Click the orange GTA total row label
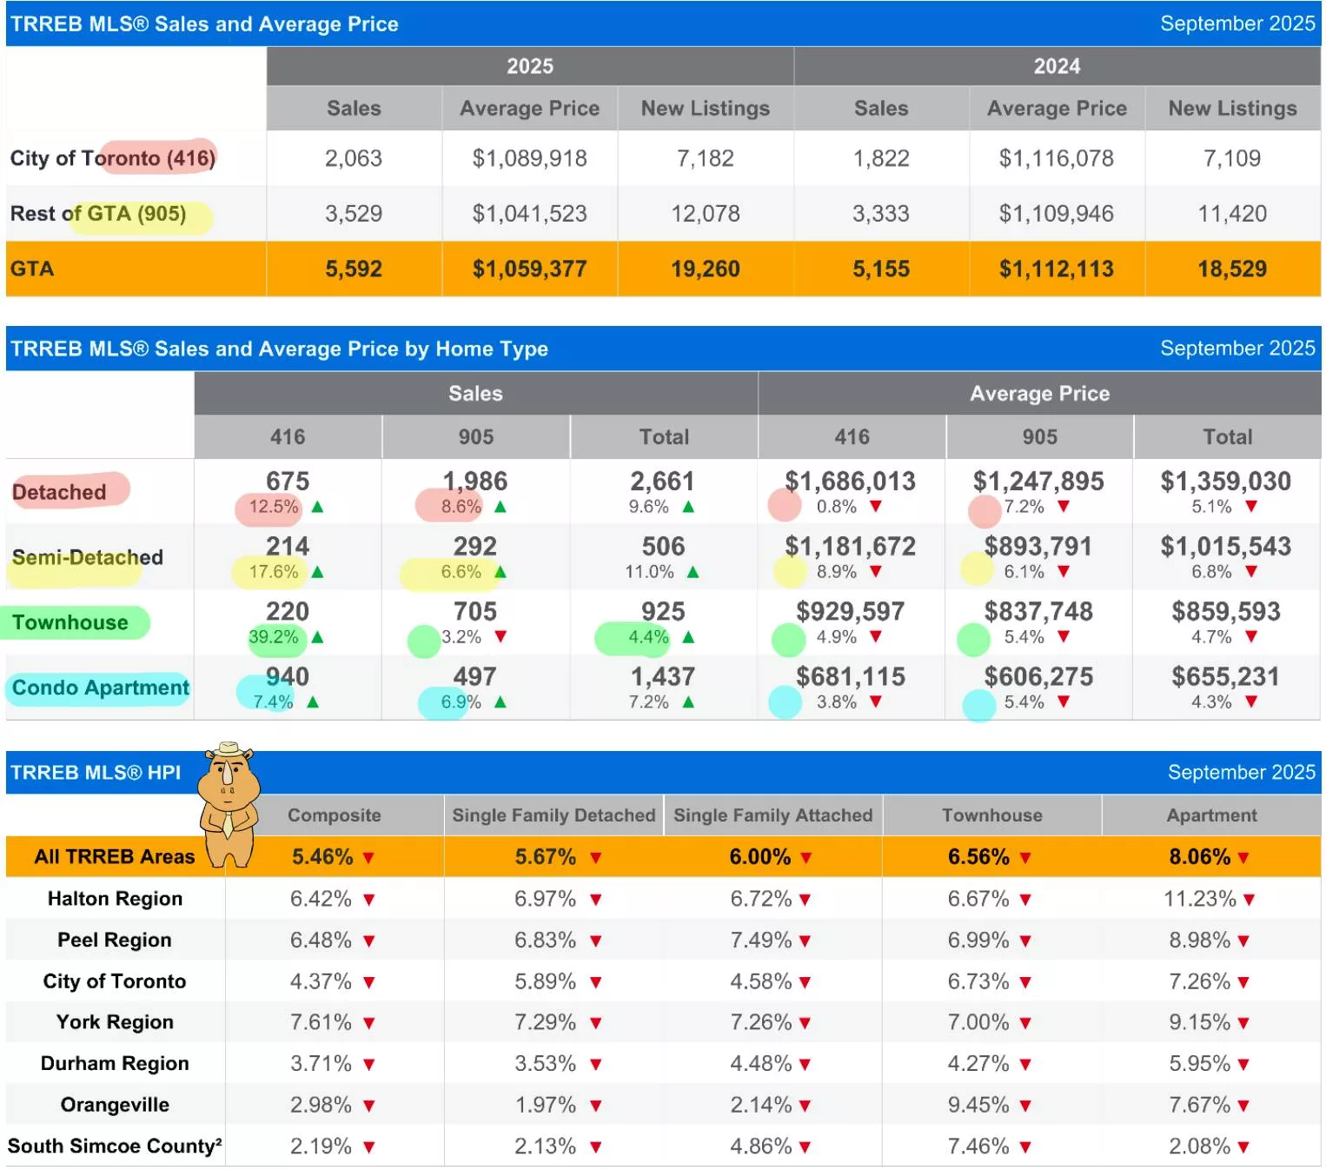The image size is (1326, 1170). pos(33,269)
